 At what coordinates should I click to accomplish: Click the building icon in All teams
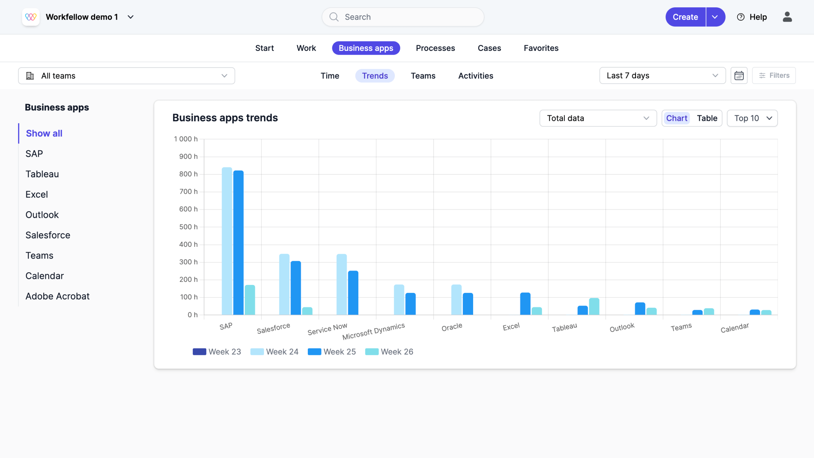click(30, 76)
